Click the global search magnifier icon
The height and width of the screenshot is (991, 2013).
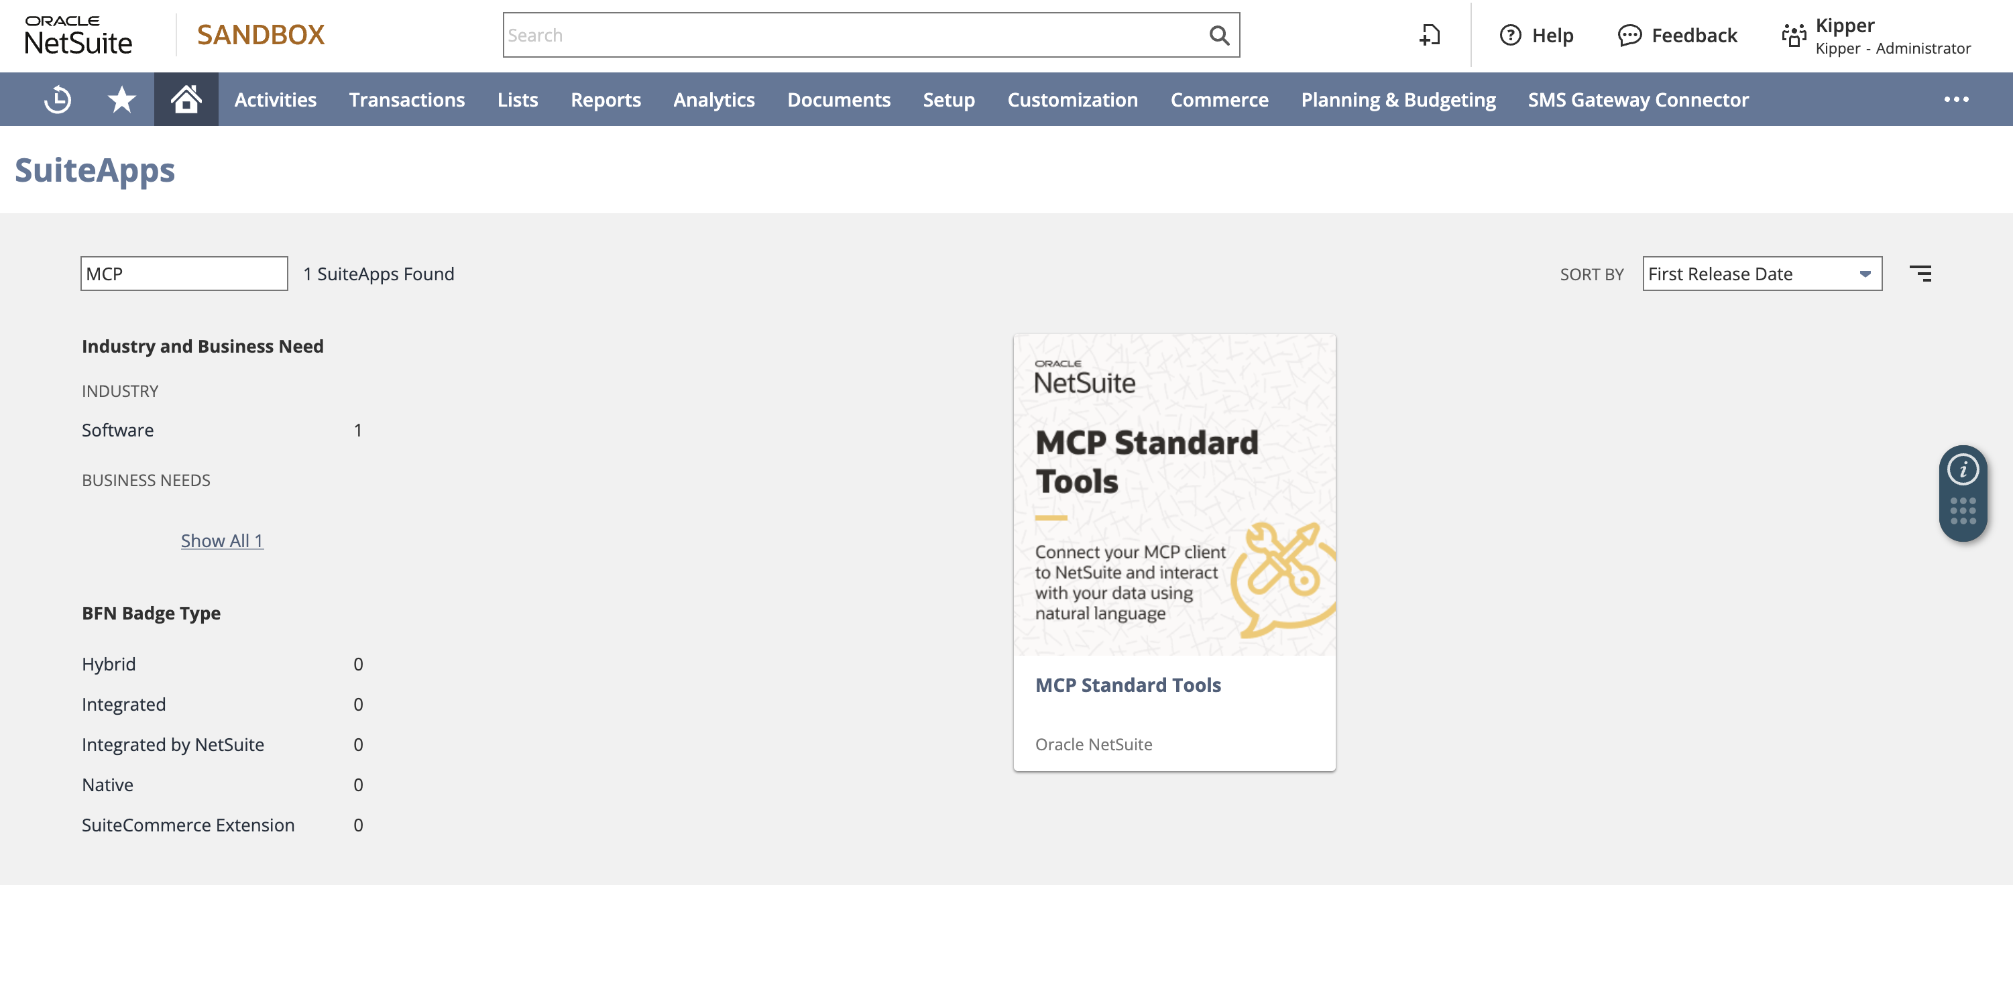tap(1219, 35)
